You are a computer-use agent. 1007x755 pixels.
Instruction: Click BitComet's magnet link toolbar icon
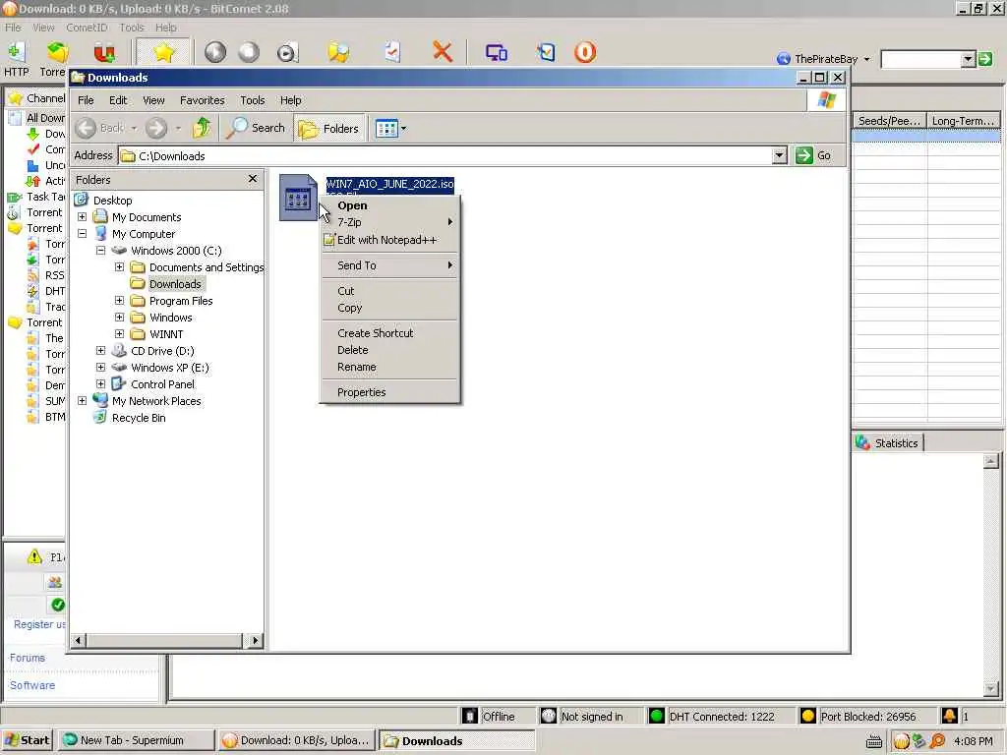[104, 53]
